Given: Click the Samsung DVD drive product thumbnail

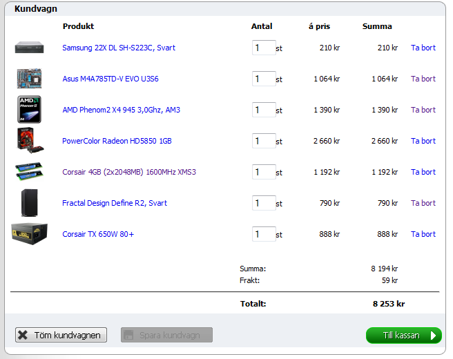Looking at the screenshot, I should click(28, 48).
